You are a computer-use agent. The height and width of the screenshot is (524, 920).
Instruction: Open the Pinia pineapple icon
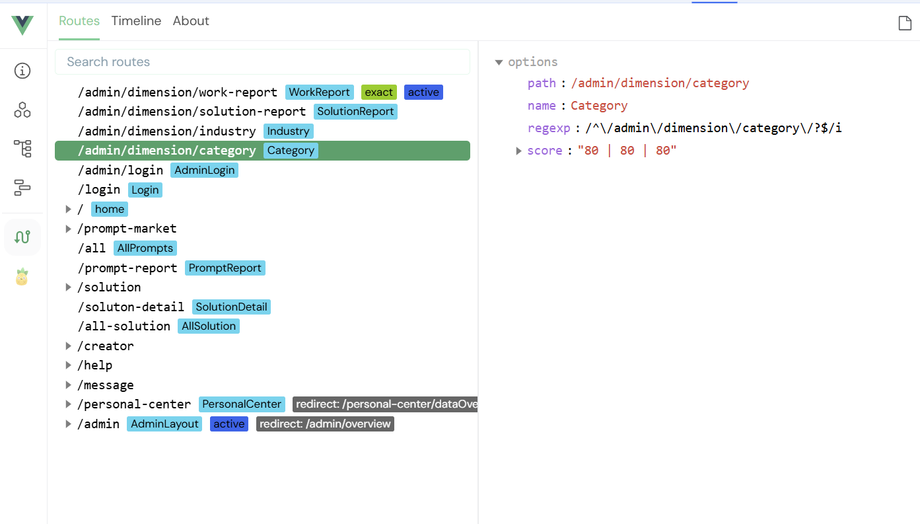[x=22, y=276]
